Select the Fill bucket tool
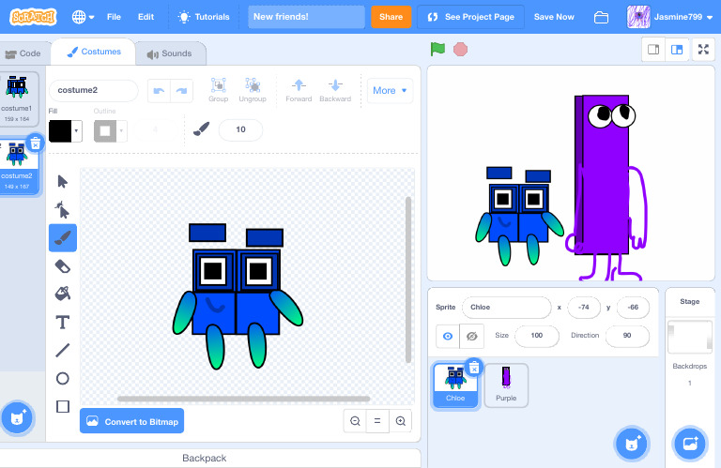 (63, 294)
